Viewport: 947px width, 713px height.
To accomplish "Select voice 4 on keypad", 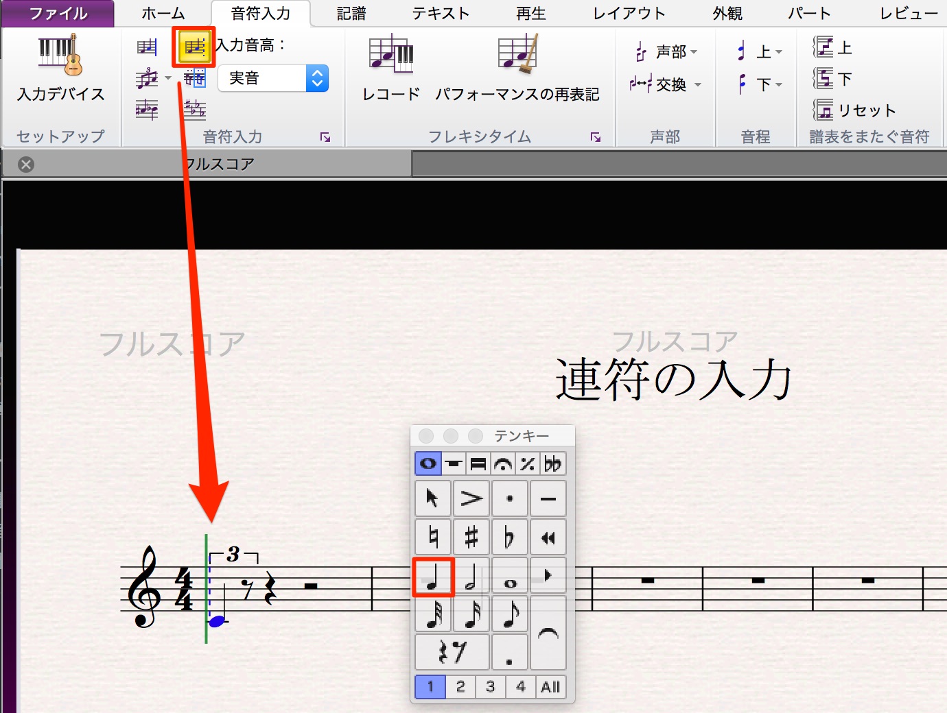I will 521,687.
